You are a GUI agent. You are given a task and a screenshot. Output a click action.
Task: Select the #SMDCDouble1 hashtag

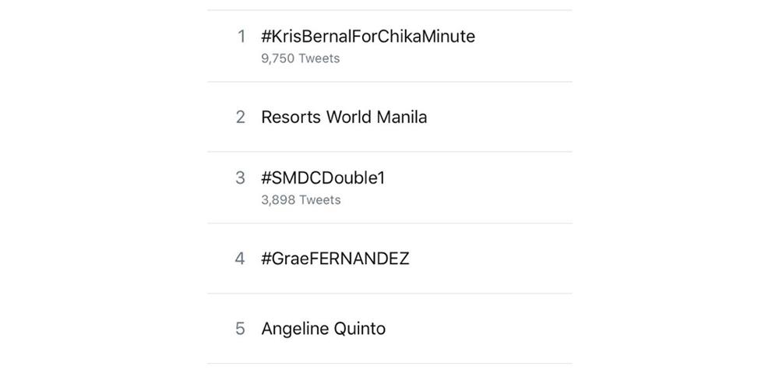tap(323, 178)
